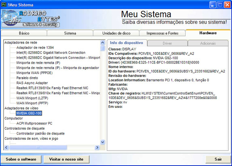The width and height of the screenshot is (232, 166).
Task: Select the Computador category
Action: tap(14, 118)
